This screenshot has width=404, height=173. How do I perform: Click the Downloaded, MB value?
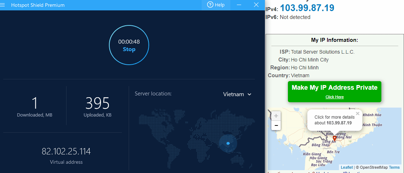35,103
